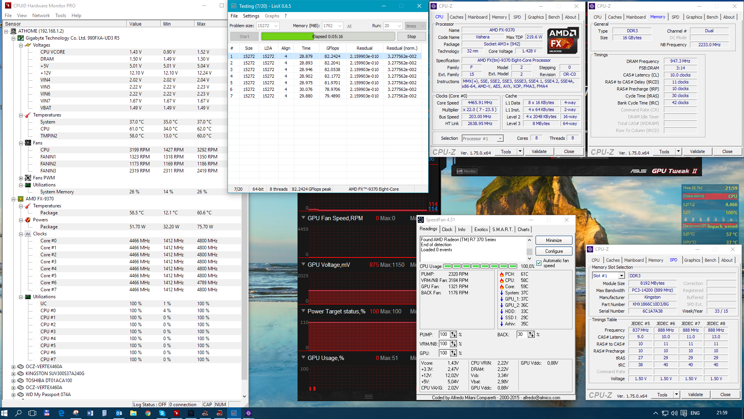Click Configure in SpeedFan
Screen dimensions: 744x419
click(x=554, y=251)
